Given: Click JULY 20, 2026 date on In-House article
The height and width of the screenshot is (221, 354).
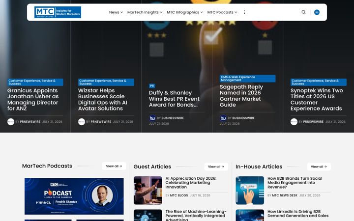Looking at the screenshot, I should (x=310, y=195).
